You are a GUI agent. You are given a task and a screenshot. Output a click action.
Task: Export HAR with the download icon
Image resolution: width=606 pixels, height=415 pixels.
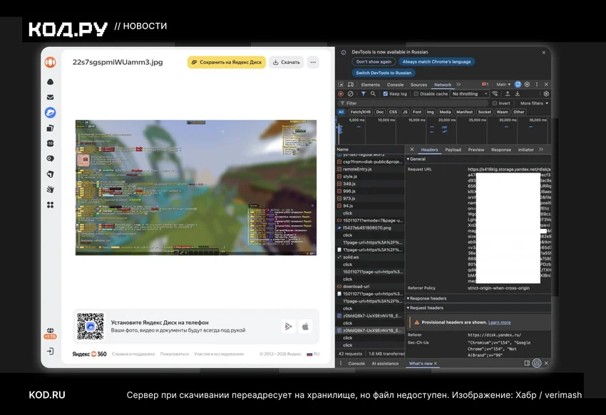[x=518, y=93]
